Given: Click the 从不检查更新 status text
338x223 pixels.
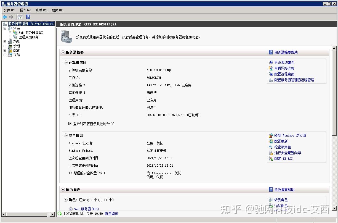Looking at the screenshot, I should point(156,151).
